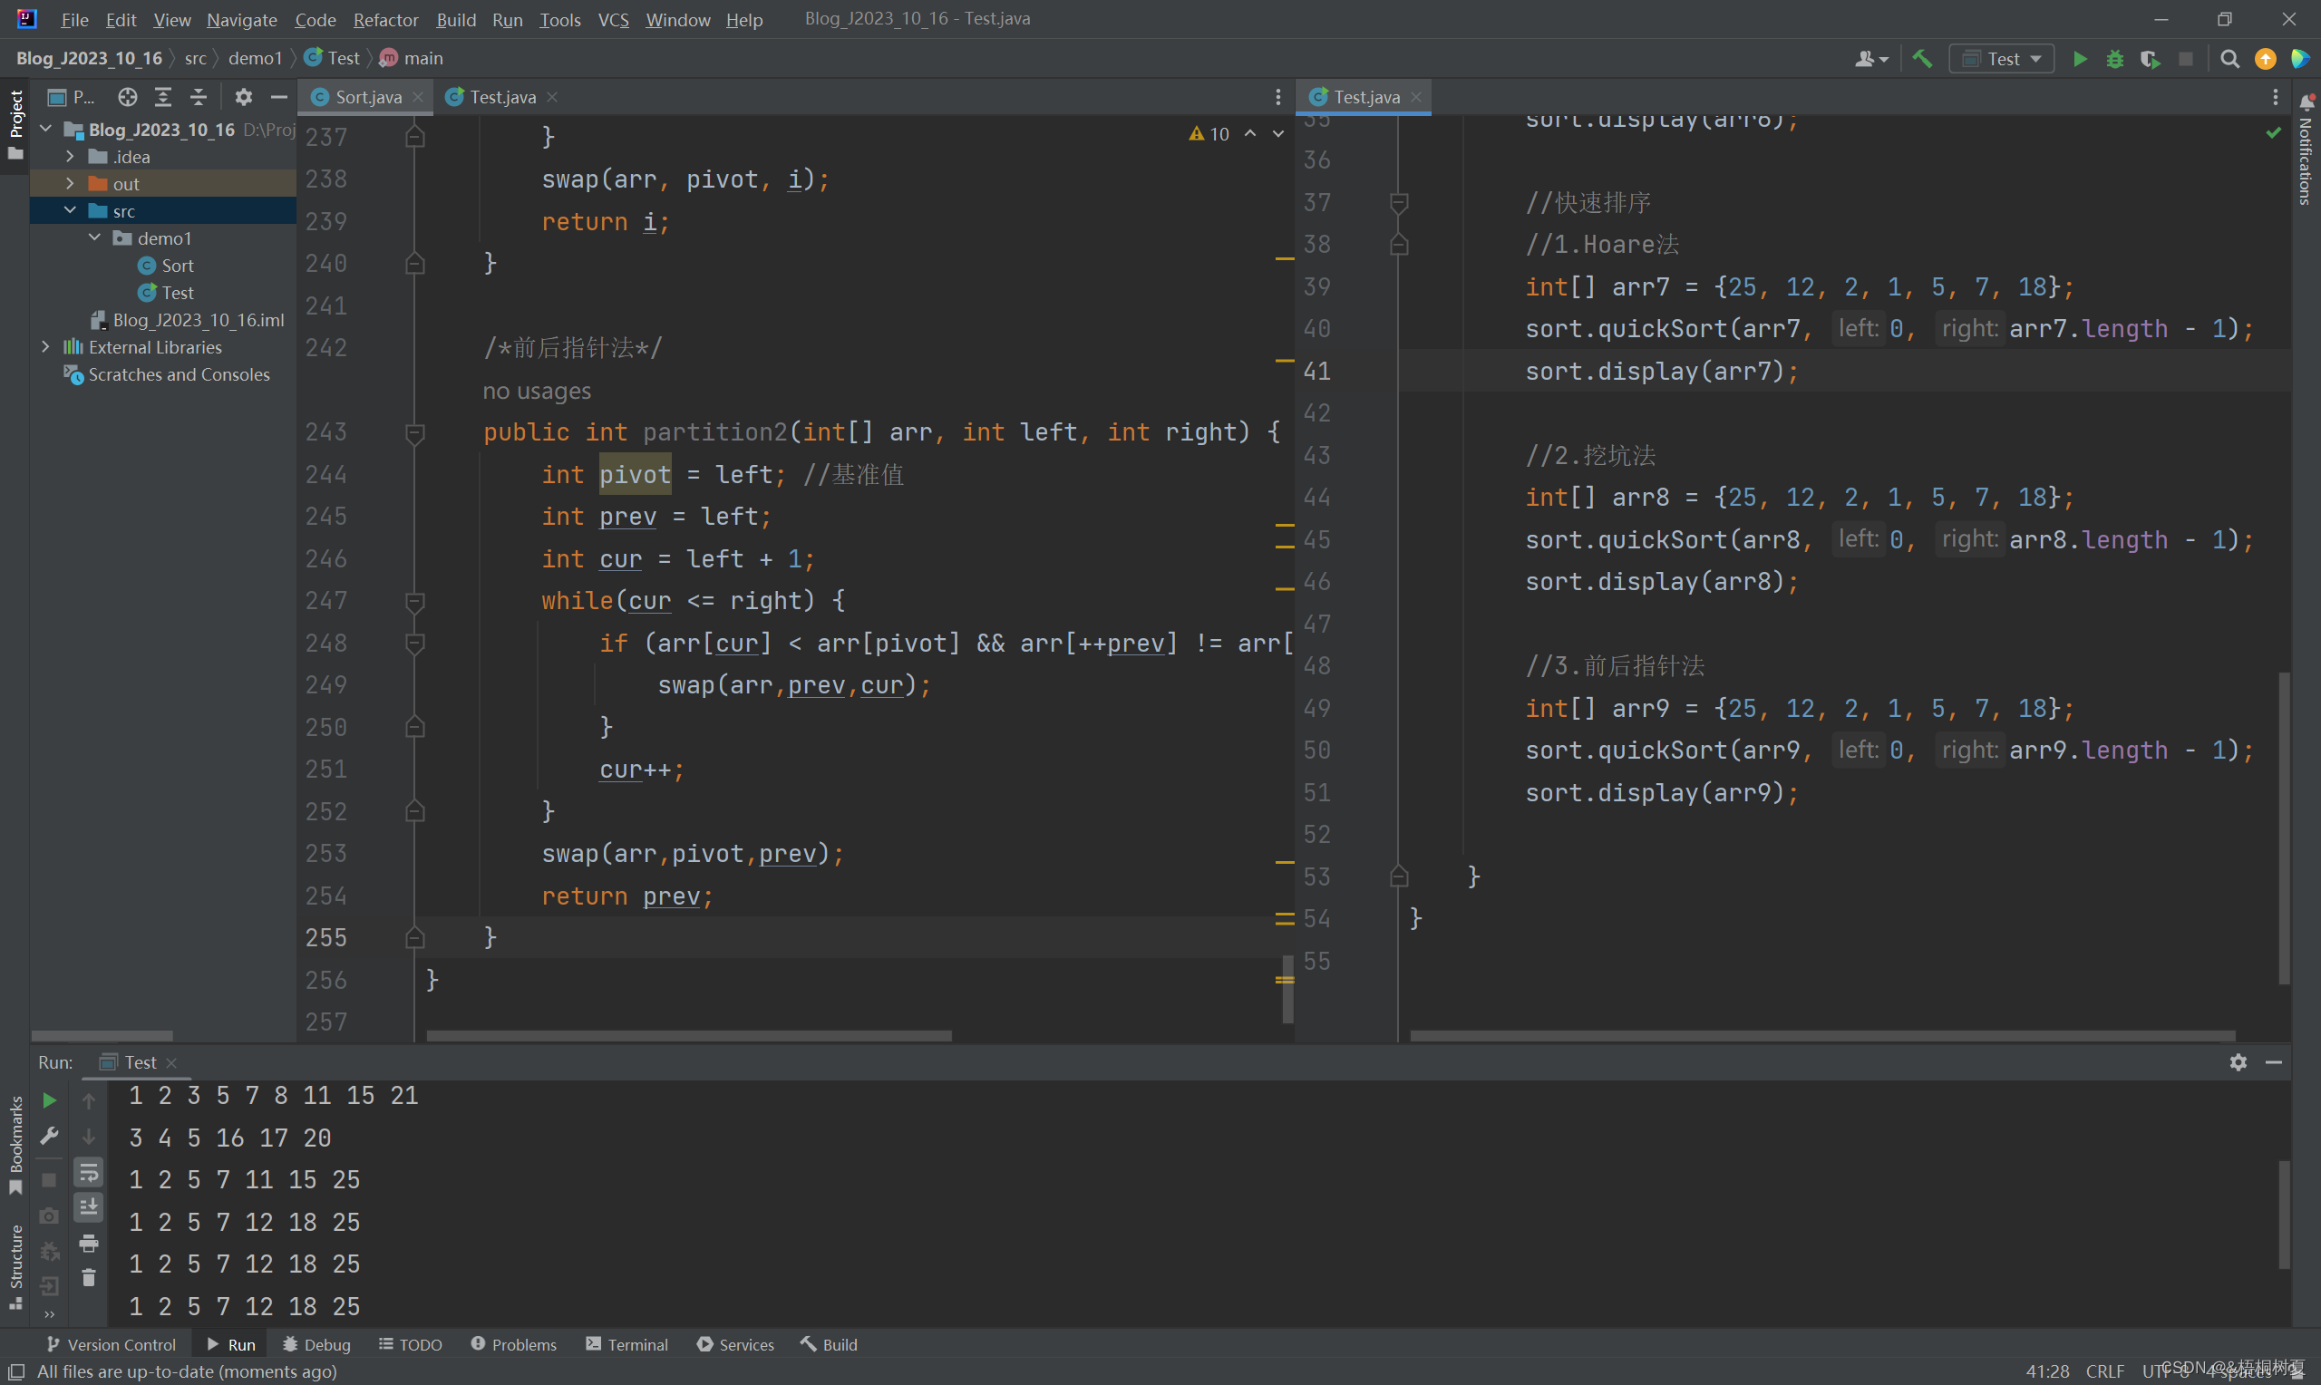2321x1385 pixels.
Task: Toggle Bookmarks tool window side tab
Action: [x=15, y=1144]
